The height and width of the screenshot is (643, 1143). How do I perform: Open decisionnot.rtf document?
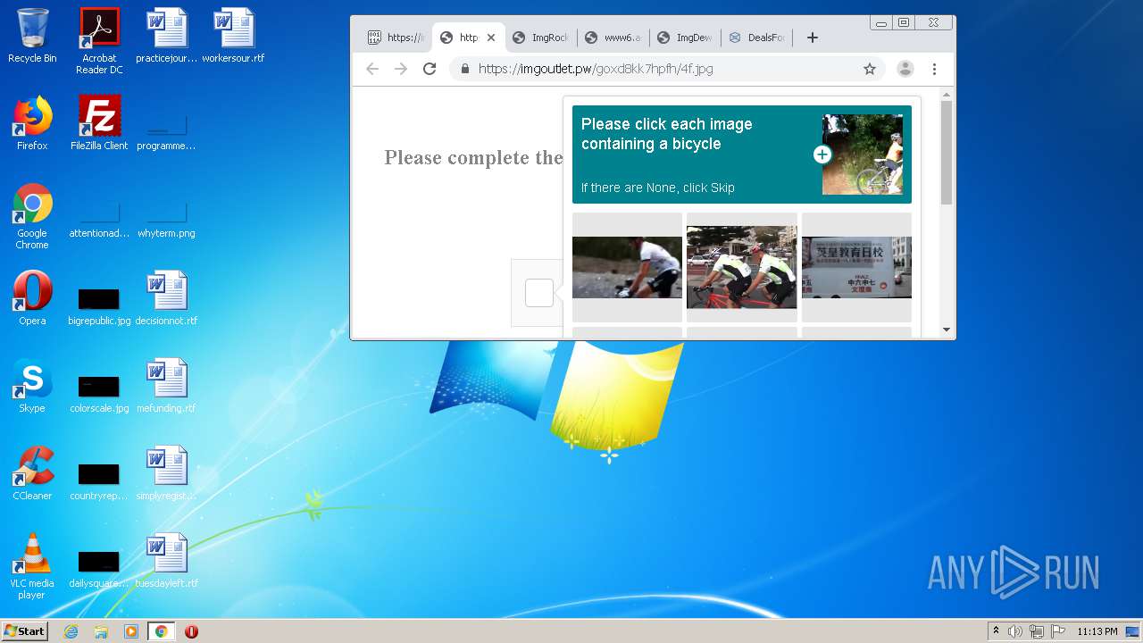[166, 298]
